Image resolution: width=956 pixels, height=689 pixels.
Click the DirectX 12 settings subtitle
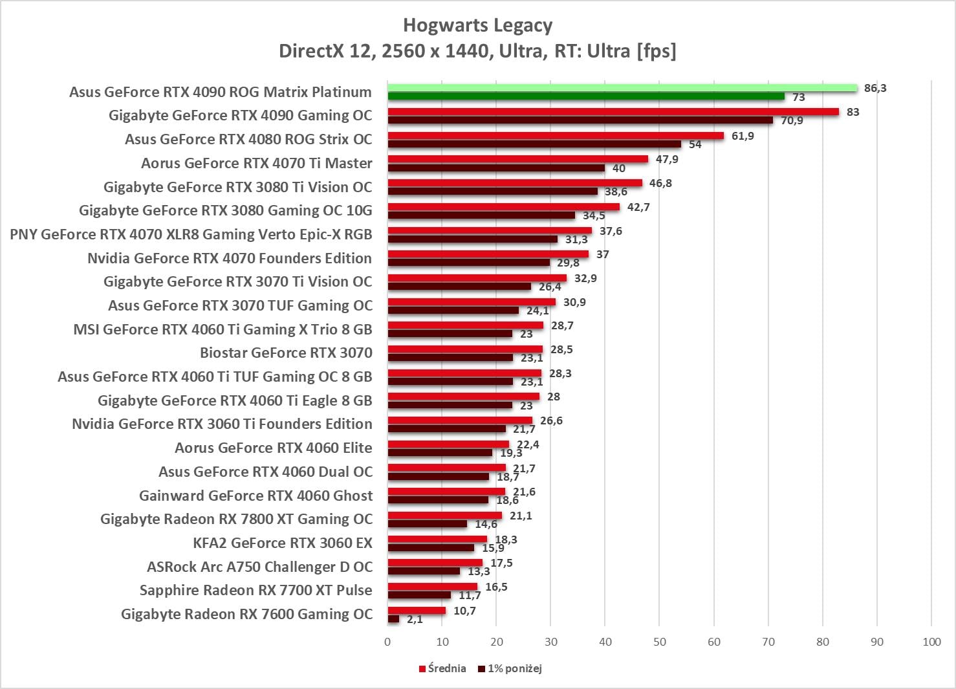tap(477, 50)
